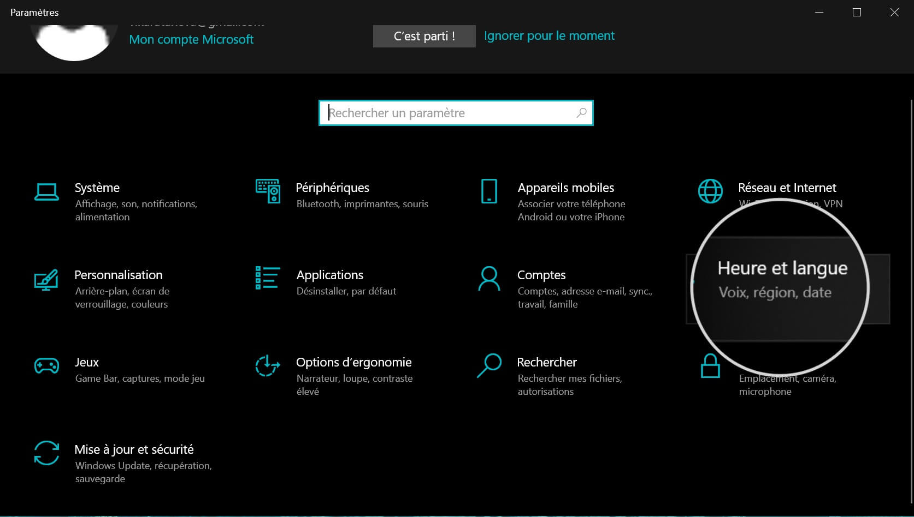Click Ignorer pour le moment link
The height and width of the screenshot is (517, 914).
549,35
